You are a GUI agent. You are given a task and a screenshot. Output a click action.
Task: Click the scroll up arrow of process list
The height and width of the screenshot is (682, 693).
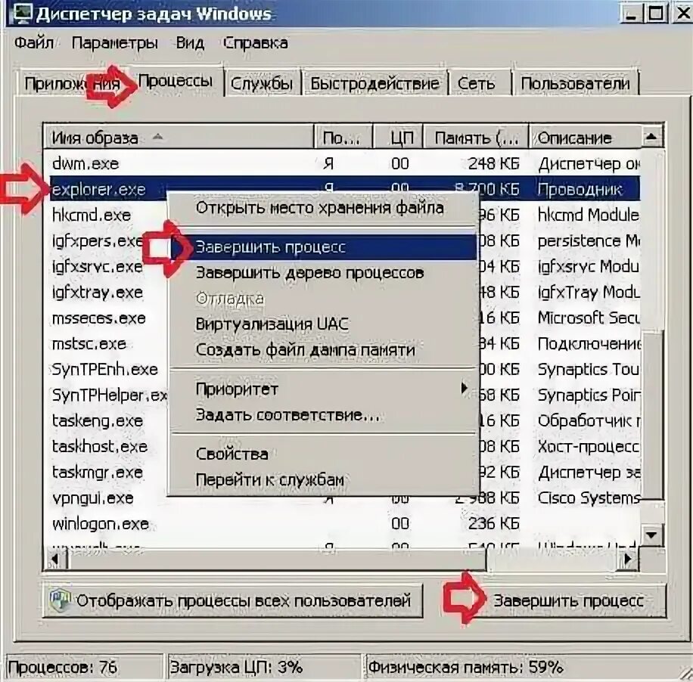point(652,138)
